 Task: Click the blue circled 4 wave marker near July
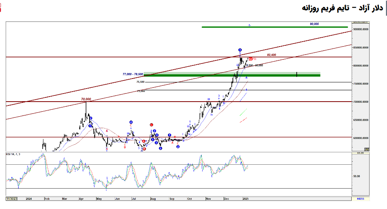131,122
